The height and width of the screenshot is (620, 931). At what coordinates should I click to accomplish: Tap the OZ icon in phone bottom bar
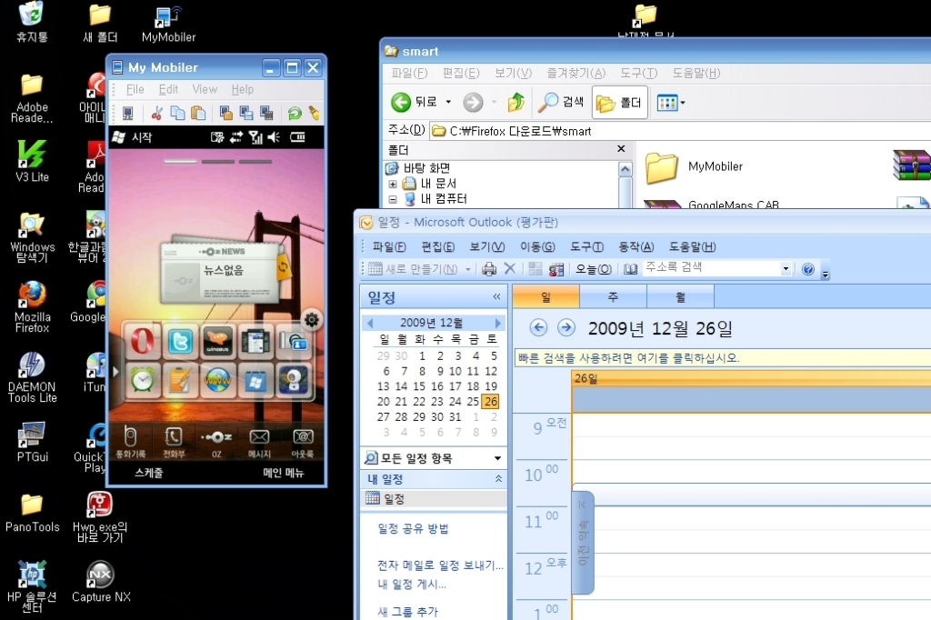pyautogui.click(x=216, y=442)
